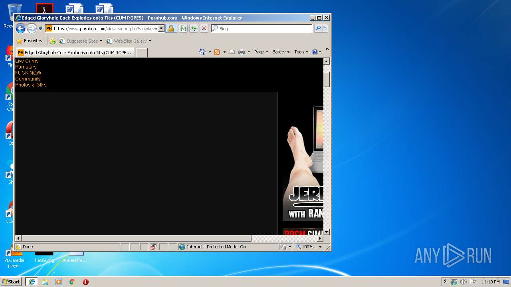Open the Page menu

(261, 52)
